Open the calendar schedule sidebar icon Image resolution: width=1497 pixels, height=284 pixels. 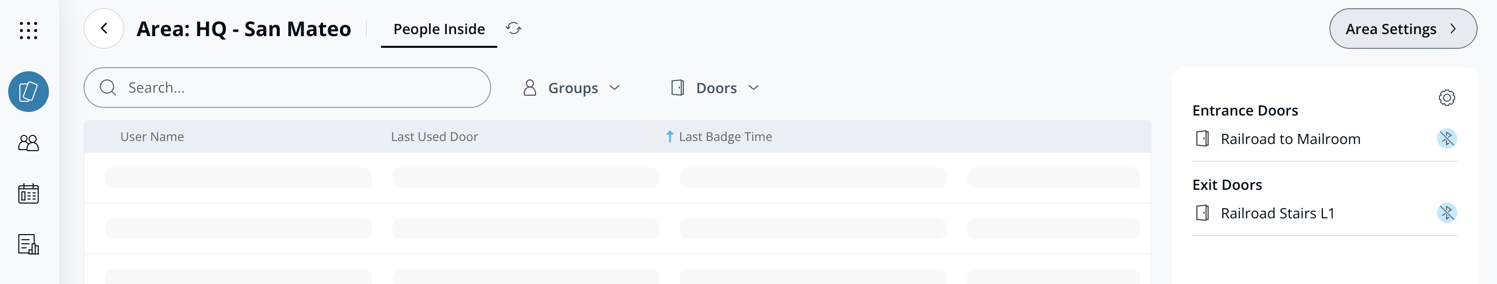coord(28,194)
